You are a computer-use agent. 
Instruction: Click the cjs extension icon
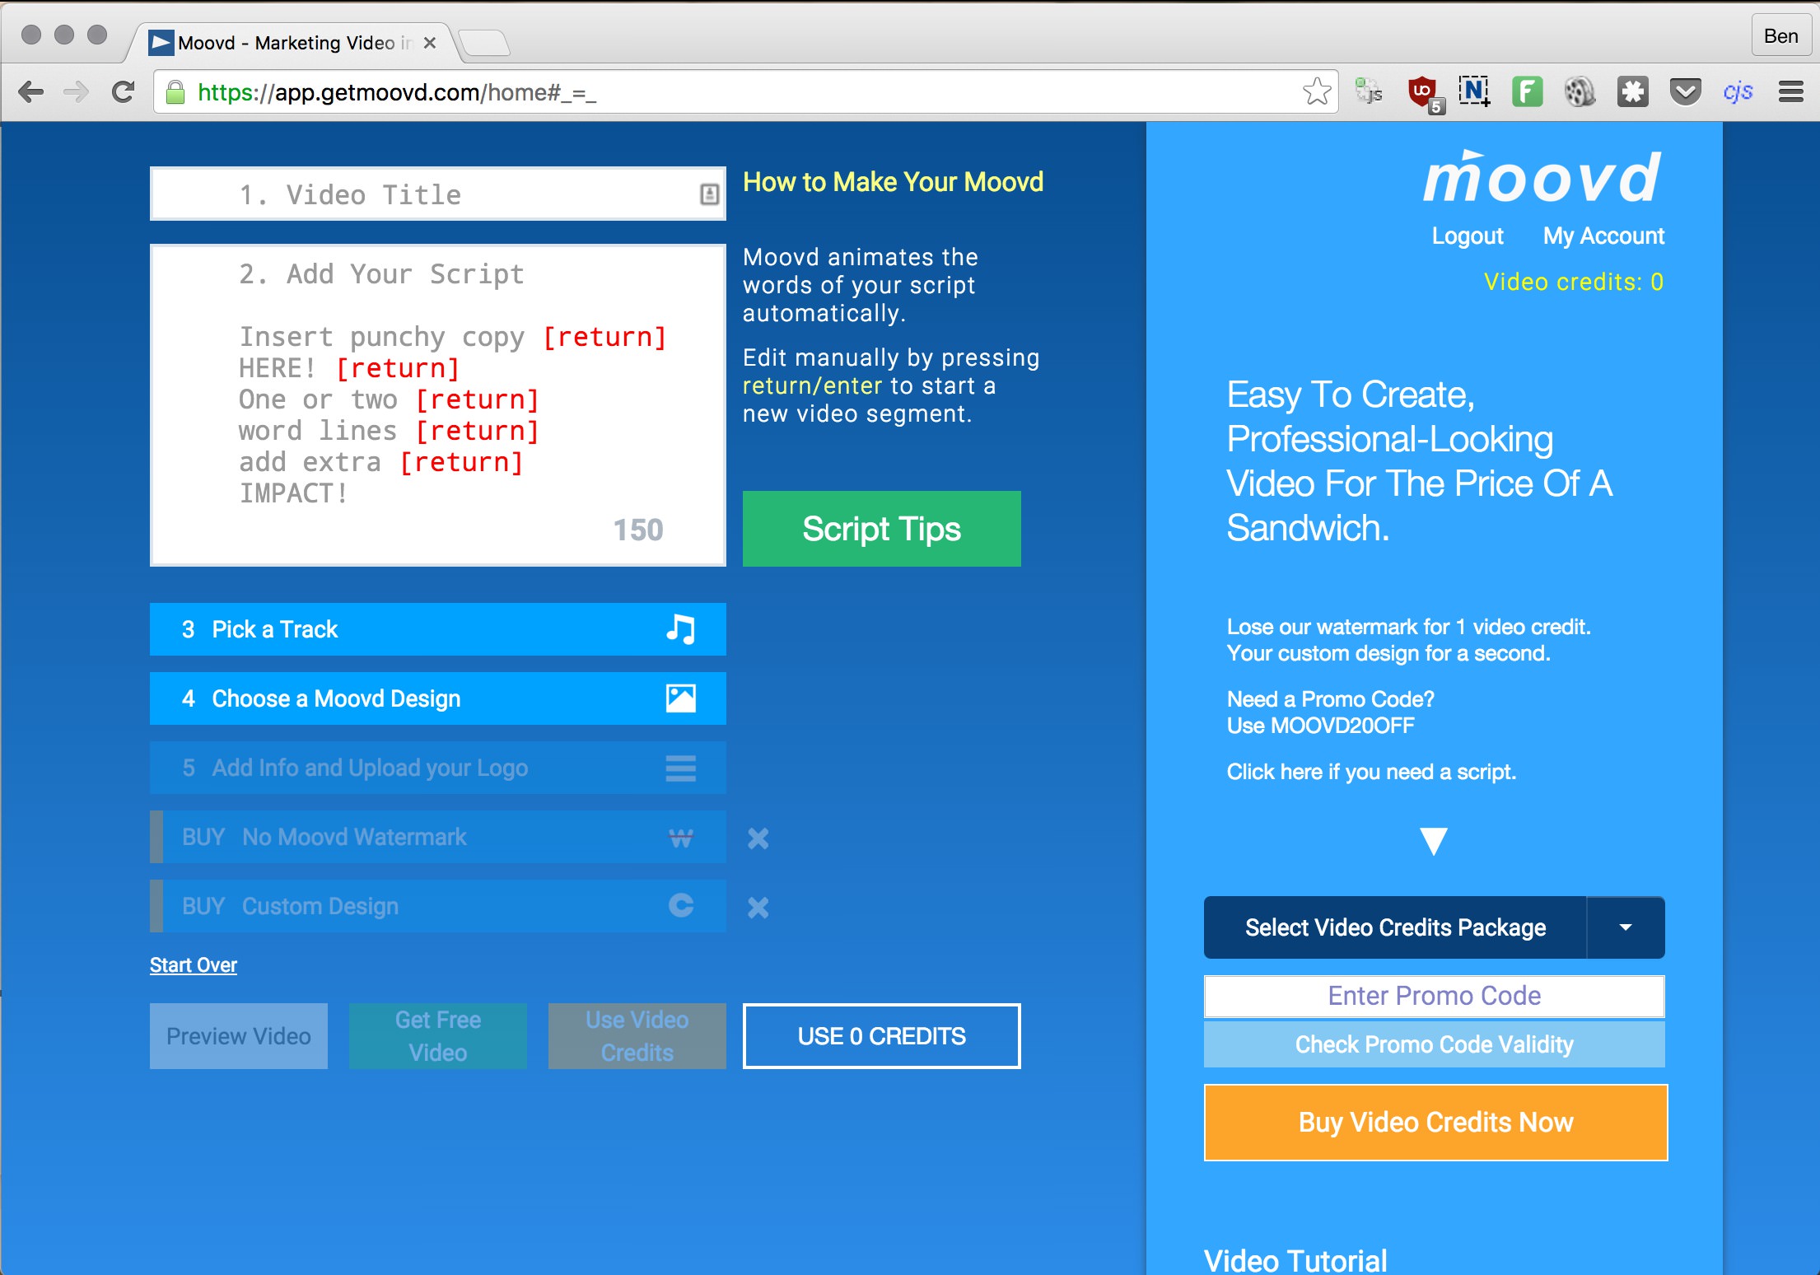tap(1738, 91)
